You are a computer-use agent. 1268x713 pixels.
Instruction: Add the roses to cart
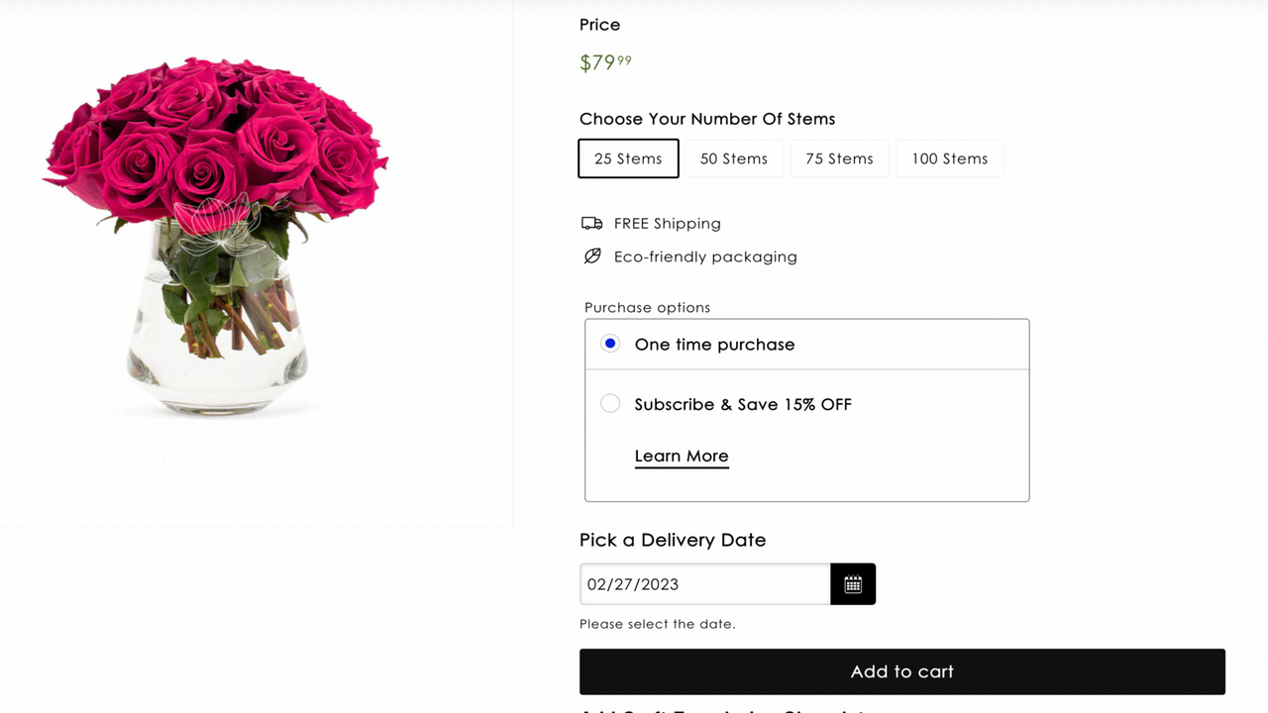902,671
